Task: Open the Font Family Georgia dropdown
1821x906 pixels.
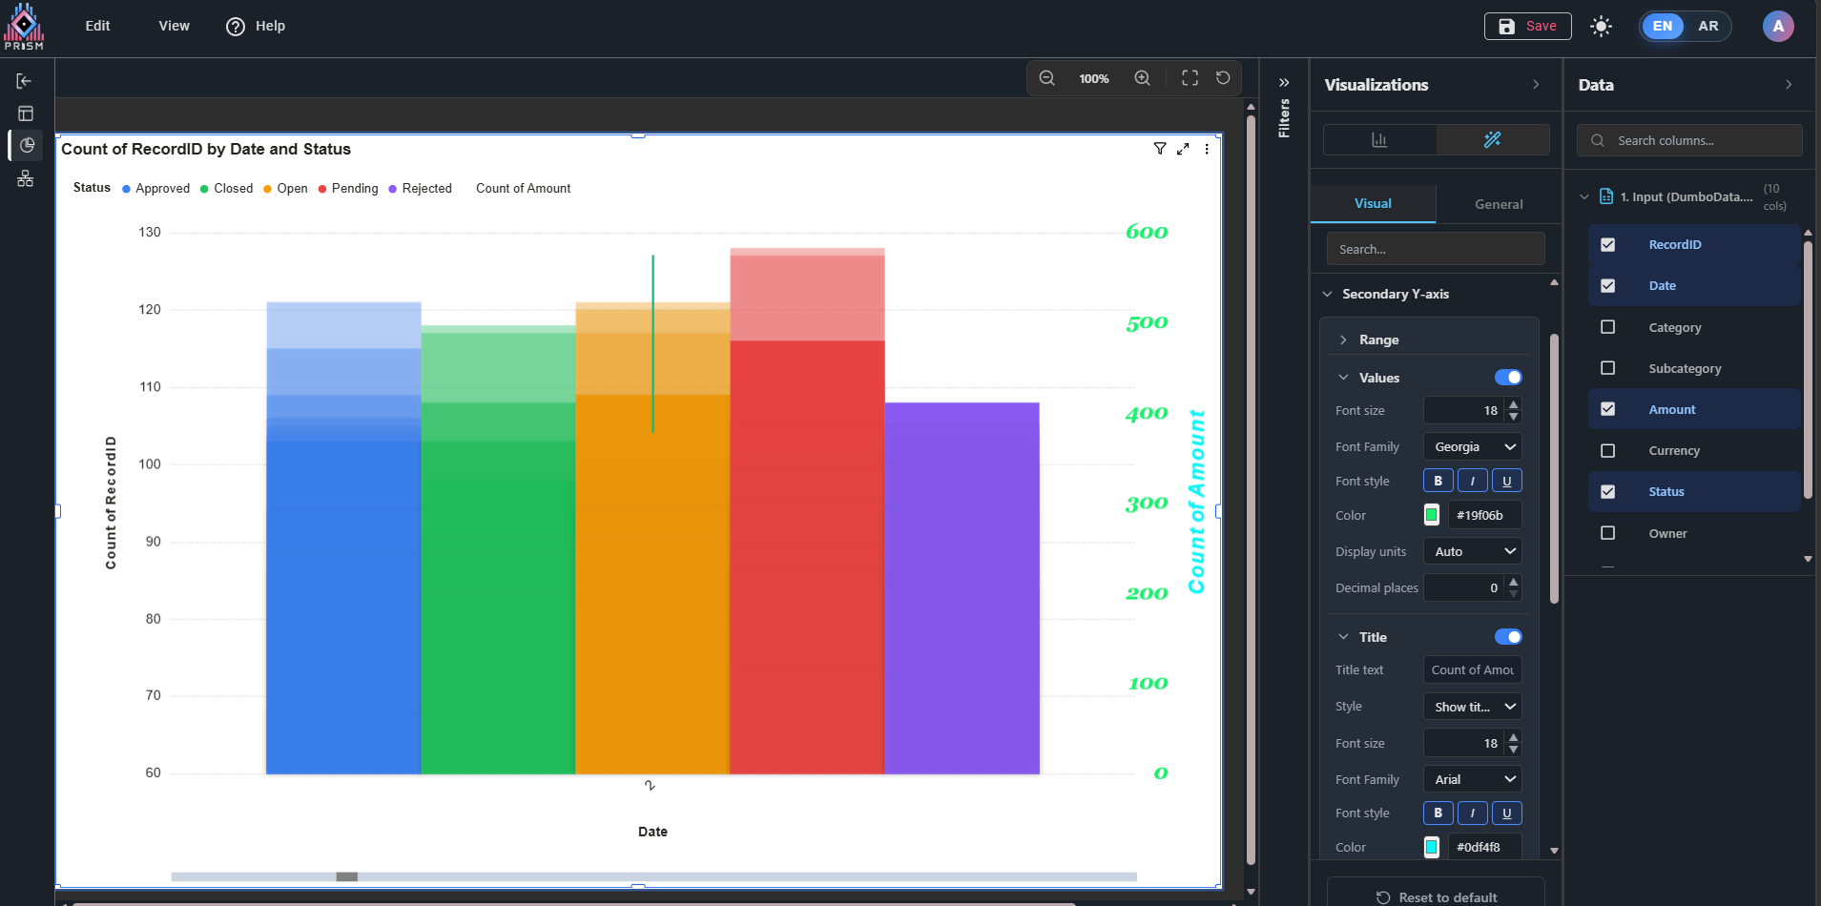Action: [1472, 447]
